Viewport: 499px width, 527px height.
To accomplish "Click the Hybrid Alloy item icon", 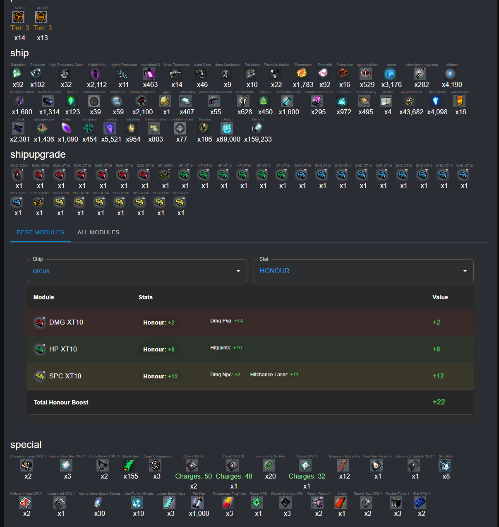I will (96, 73).
